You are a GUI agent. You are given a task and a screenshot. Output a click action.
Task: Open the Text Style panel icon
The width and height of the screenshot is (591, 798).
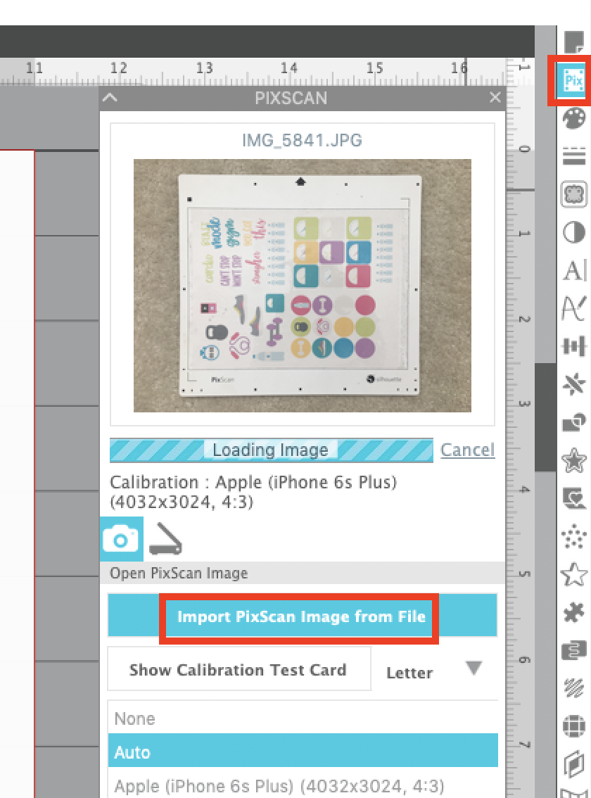[x=574, y=270]
